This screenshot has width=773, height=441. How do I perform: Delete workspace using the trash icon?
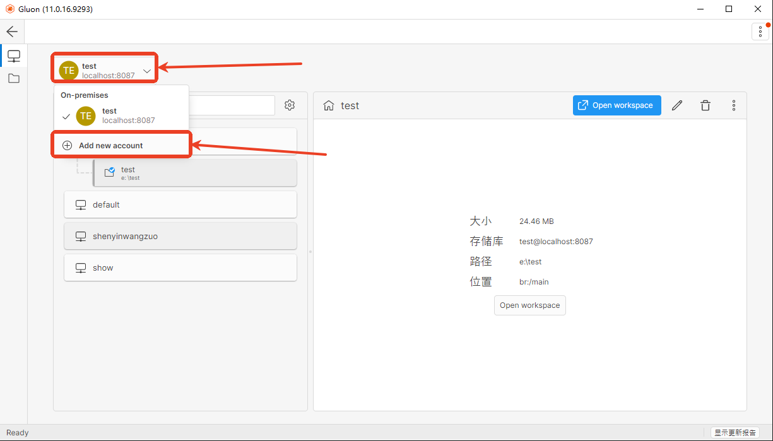(705, 105)
